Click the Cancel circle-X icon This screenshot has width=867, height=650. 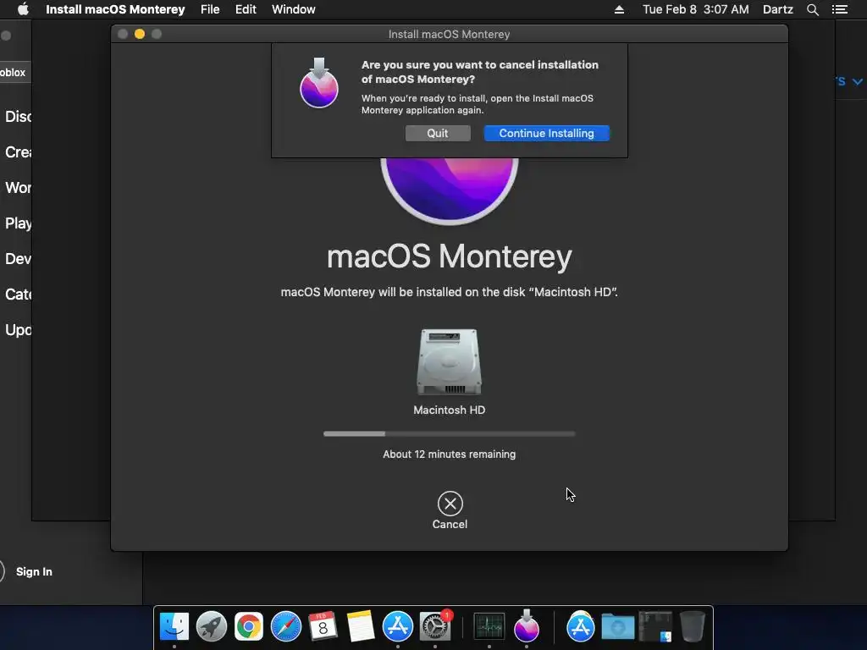pyautogui.click(x=450, y=504)
